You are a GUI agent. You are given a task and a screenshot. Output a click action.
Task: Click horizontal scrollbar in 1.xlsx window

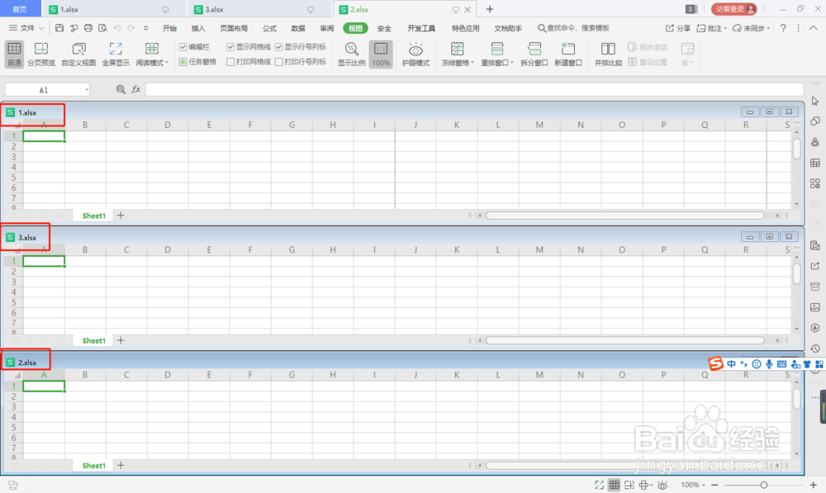(624, 216)
